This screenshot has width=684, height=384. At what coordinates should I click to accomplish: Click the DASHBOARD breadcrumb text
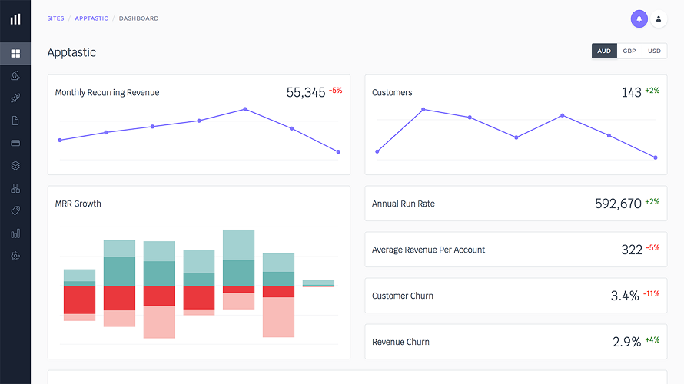[138, 18]
